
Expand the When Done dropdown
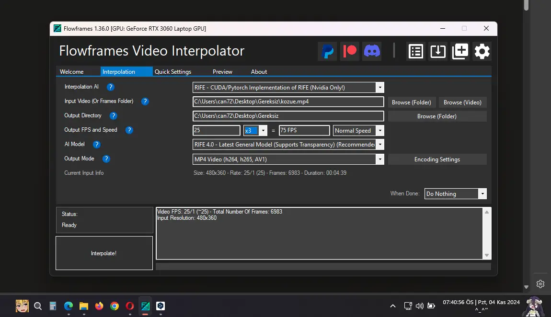pos(482,194)
